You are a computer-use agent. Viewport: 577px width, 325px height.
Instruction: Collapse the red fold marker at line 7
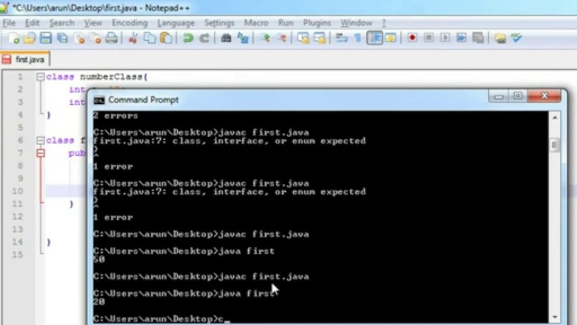coord(41,153)
